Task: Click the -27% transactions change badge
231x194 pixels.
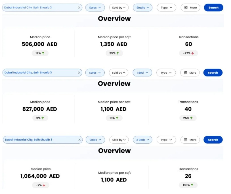Action: [188, 53]
